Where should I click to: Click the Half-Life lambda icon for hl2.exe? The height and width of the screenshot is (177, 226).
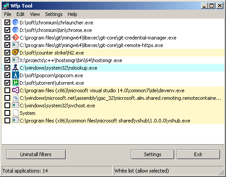(15, 53)
